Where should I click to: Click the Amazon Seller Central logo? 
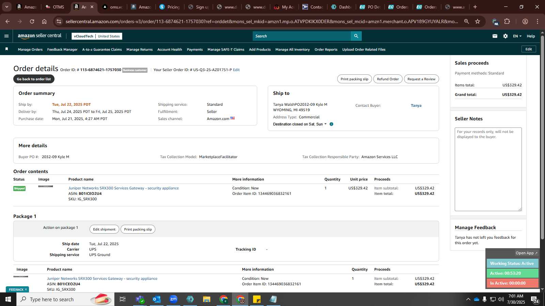[x=40, y=36]
